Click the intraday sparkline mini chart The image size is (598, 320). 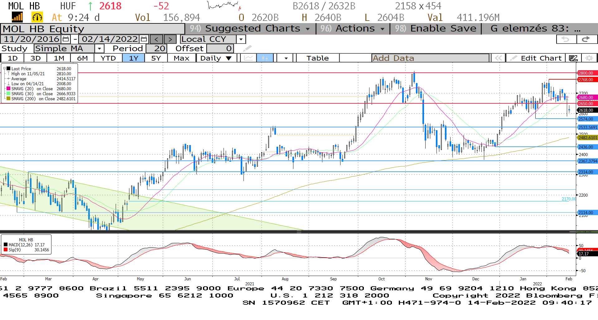point(224,6)
